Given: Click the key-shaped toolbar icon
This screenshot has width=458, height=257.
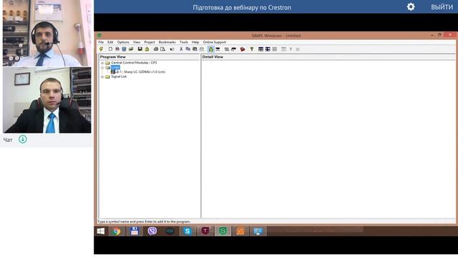Looking at the screenshot, I should pyautogui.click(x=252, y=49).
